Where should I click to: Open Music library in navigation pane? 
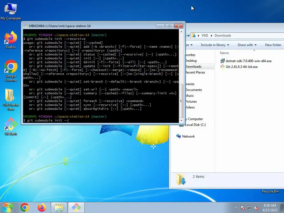(x=190, y=96)
